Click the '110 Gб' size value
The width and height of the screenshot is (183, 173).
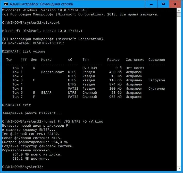pos(115,80)
